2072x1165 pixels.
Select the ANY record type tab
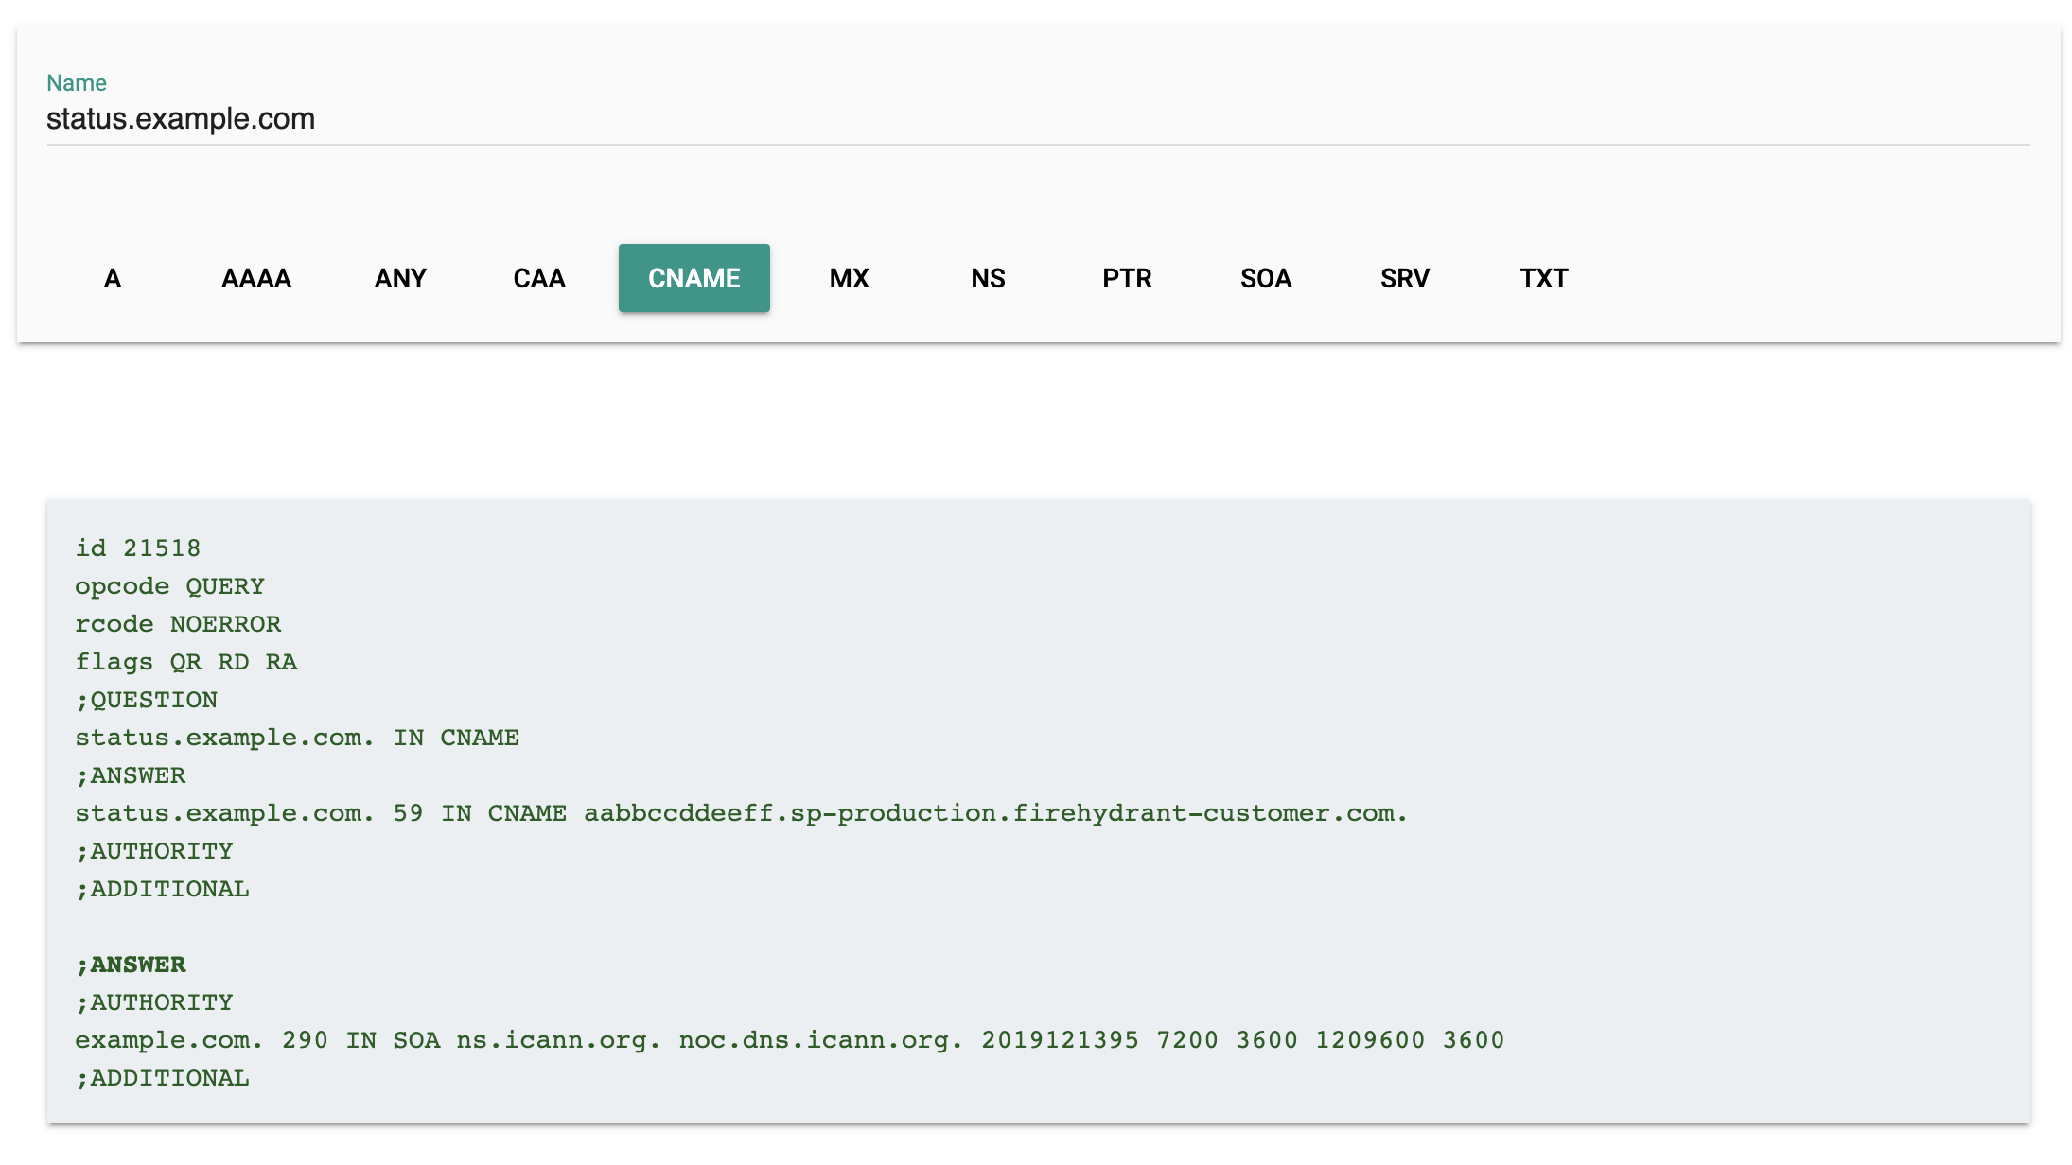pyautogui.click(x=401, y=277)
